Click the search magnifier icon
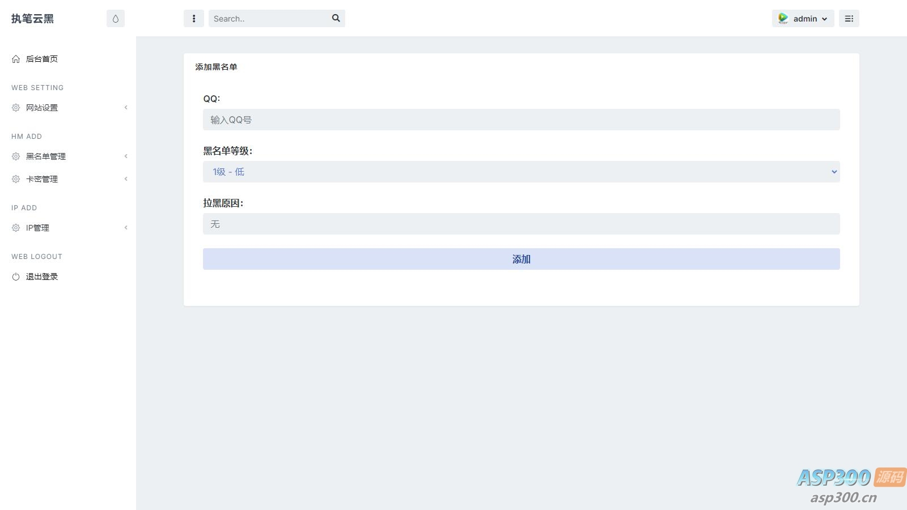Image resolution: width=907 pixels, height=510 pixels. (336, 18)
